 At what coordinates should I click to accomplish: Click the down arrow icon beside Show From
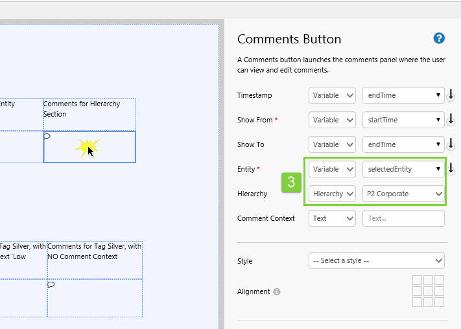point(451,120)
